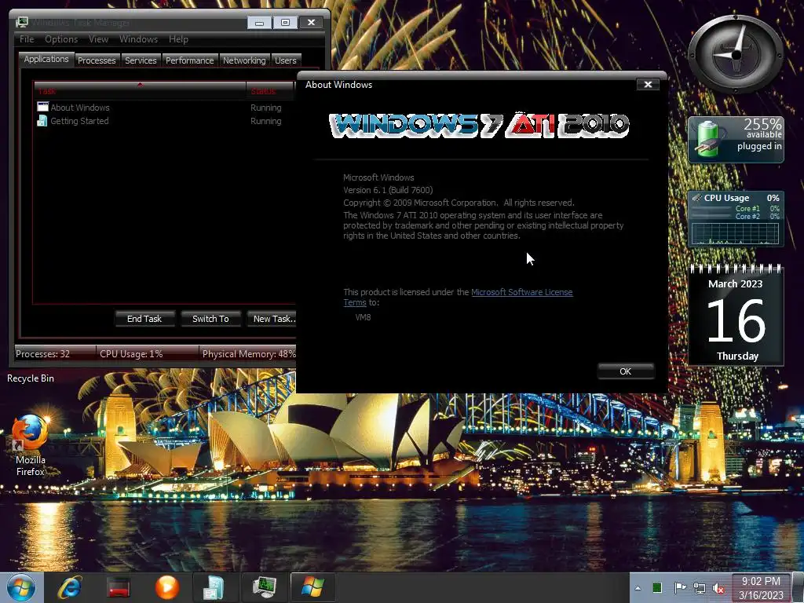Click the About Windows row icon
804x603 pixels.
pos(42,107)
